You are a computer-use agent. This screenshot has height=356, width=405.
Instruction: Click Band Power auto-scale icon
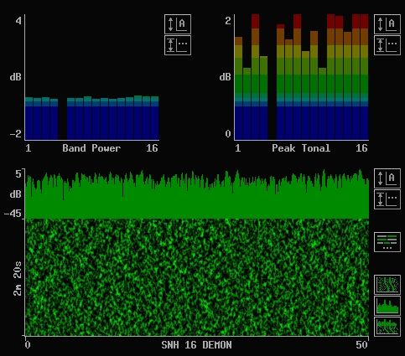tap(178, 24)
